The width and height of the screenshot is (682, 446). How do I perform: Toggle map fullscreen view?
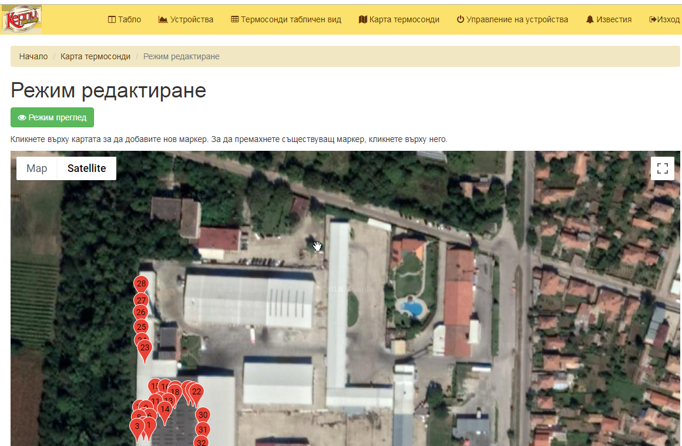point(663,168)
